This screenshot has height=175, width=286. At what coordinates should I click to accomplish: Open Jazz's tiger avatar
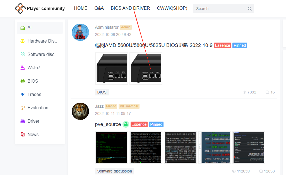(80, 111)
